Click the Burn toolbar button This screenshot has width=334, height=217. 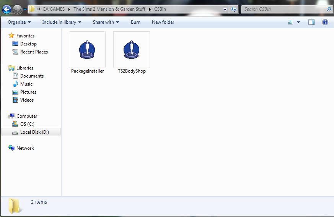pyautogui.click(x=135, y=22)
